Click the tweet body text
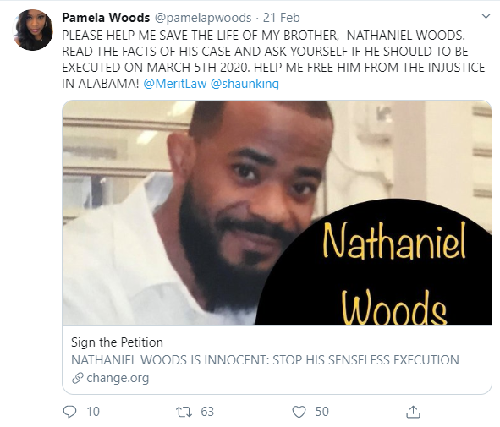Image resolution: width=500 pixels, height=427 pixels. coord(273,59)
